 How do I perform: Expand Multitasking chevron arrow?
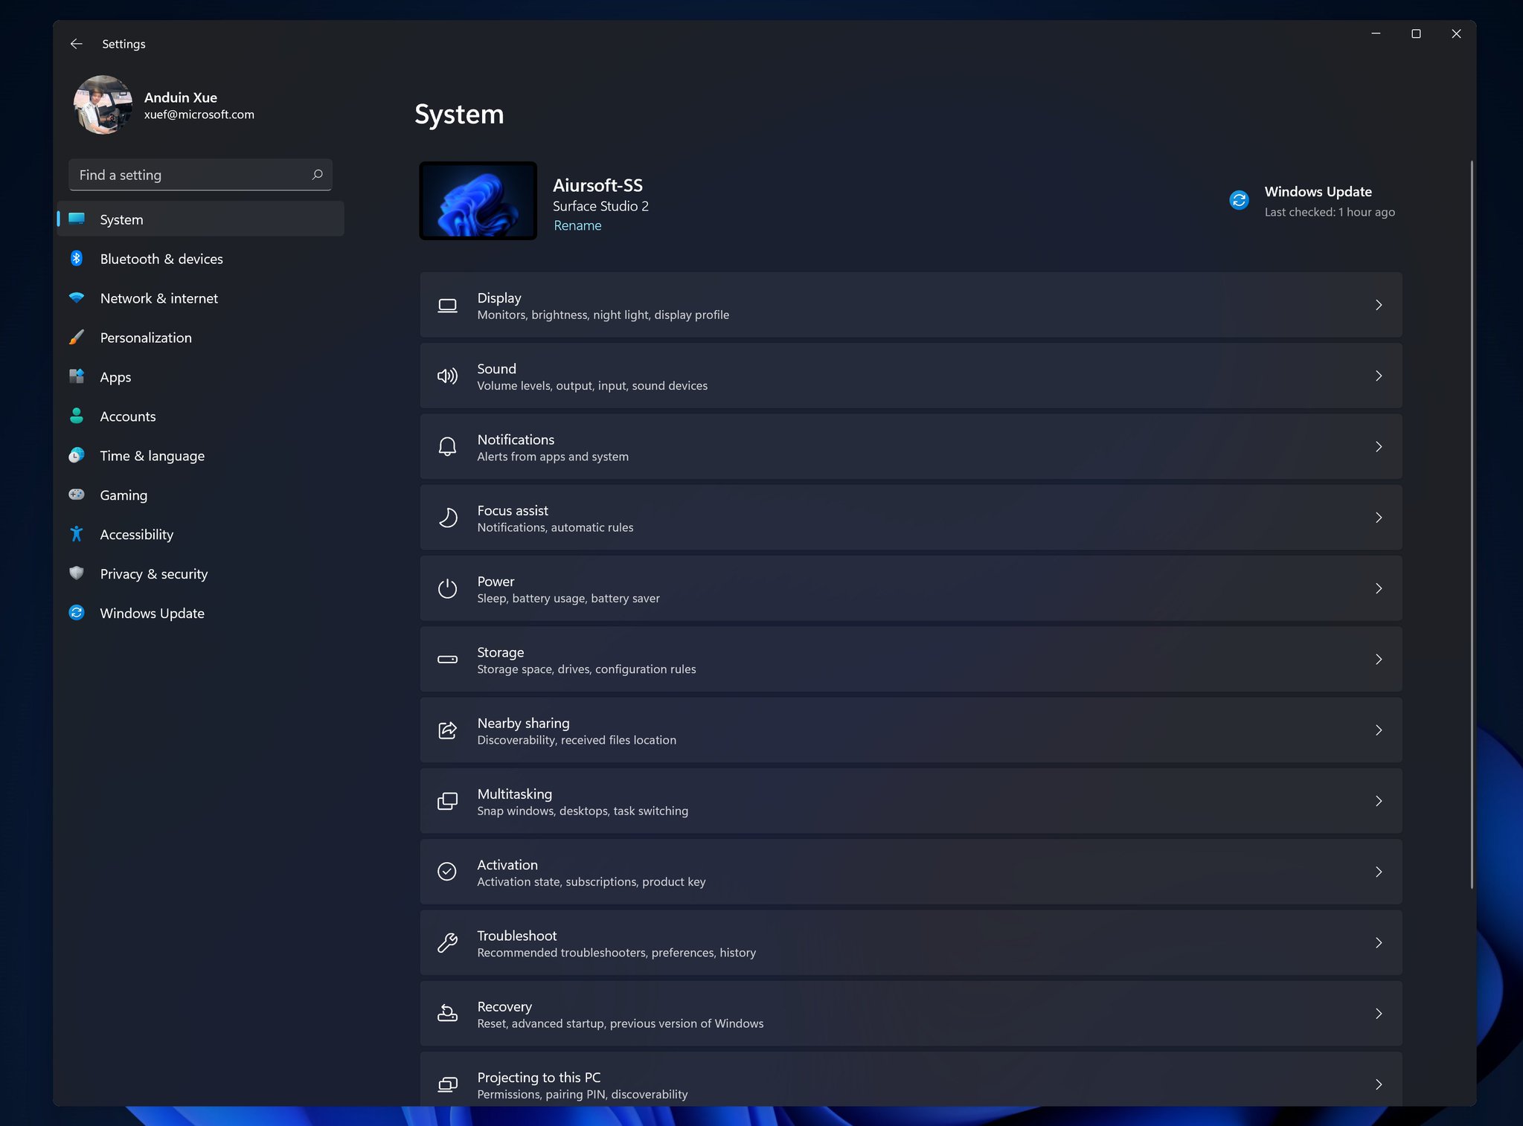pos(1378,801)
